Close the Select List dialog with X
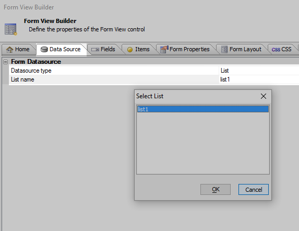Image resolution: width=299 pixels, height=231 pixels. click(264, 96)
